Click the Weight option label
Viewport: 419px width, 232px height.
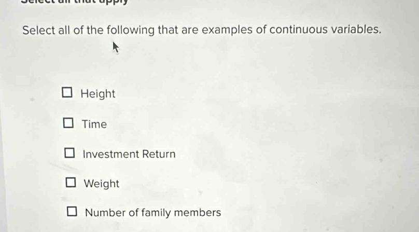102,184
